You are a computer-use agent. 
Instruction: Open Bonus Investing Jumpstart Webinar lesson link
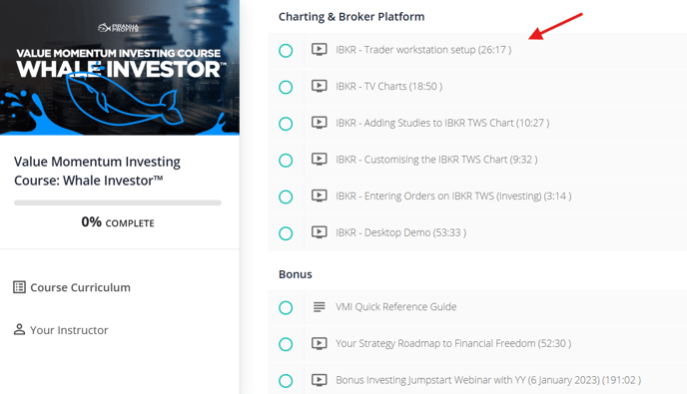pos(488,380)
